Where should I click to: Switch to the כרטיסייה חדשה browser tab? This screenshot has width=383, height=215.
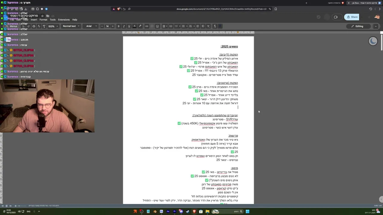336,3
